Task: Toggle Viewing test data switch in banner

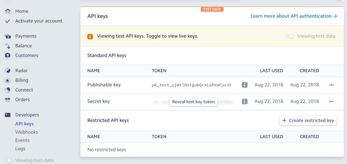Action: [x=290, y=36]
